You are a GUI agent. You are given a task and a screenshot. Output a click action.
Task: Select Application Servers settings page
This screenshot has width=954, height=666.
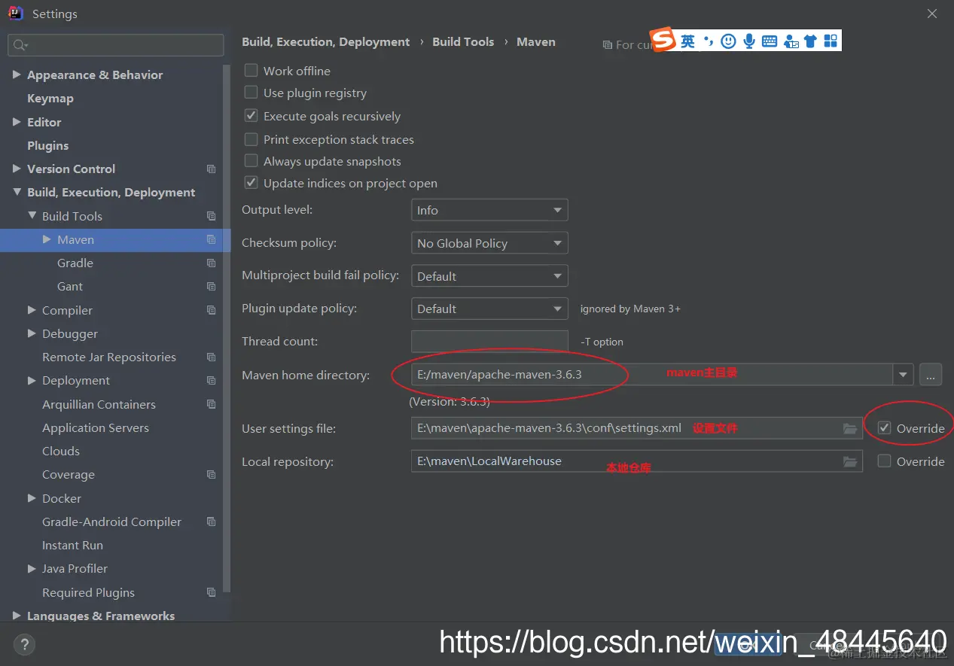pos(96,427)
